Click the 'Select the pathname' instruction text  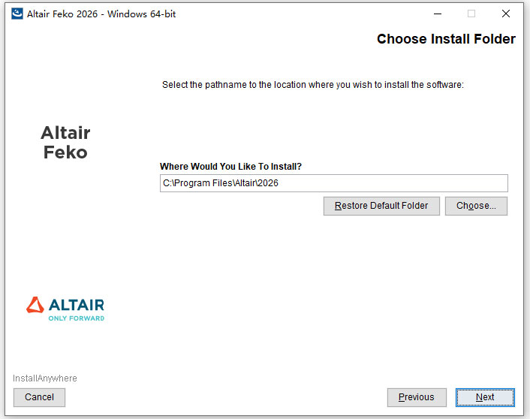click(312, 85)
